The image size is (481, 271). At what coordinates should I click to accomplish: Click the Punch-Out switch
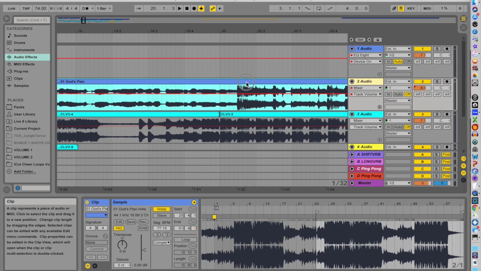[x=330, y=8]
